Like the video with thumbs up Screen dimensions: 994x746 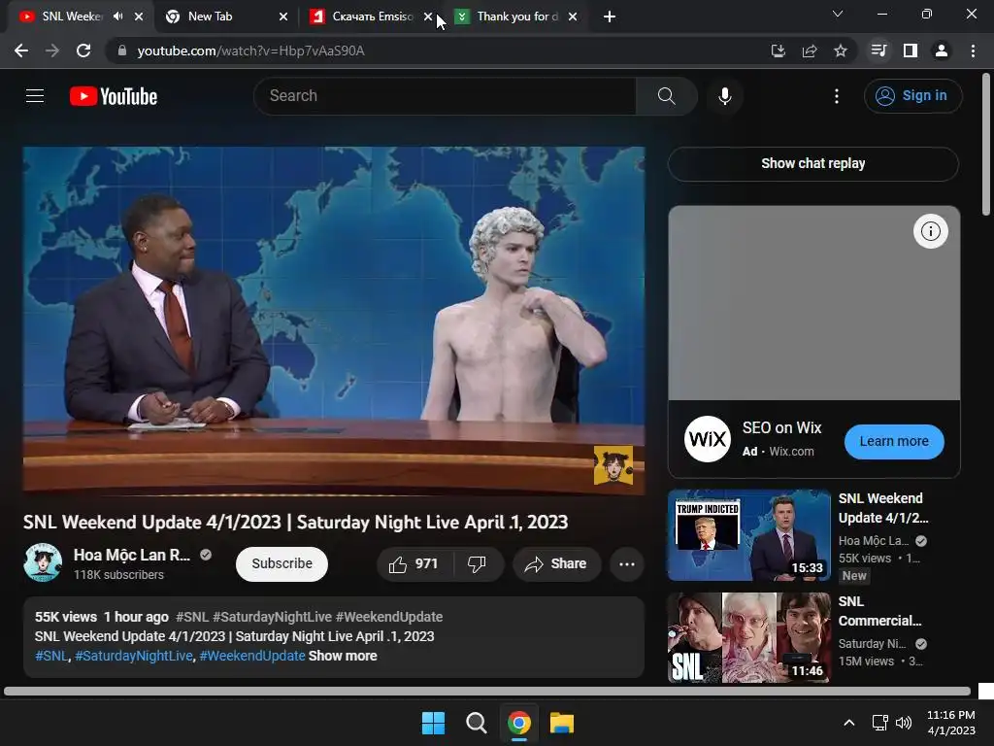(414, 564)
